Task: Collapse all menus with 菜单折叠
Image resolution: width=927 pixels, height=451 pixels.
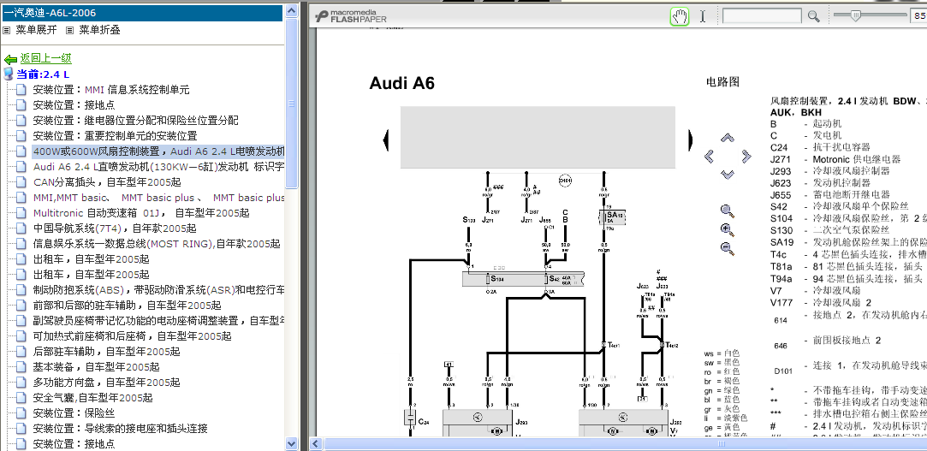Action: 100,30
